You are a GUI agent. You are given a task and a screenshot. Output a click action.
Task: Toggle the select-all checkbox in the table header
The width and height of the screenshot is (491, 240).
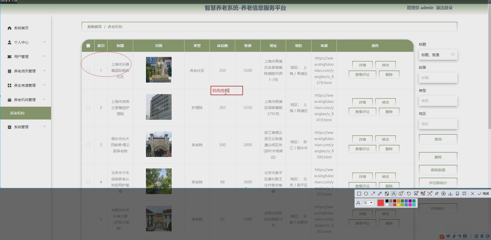tap(88, 46)
